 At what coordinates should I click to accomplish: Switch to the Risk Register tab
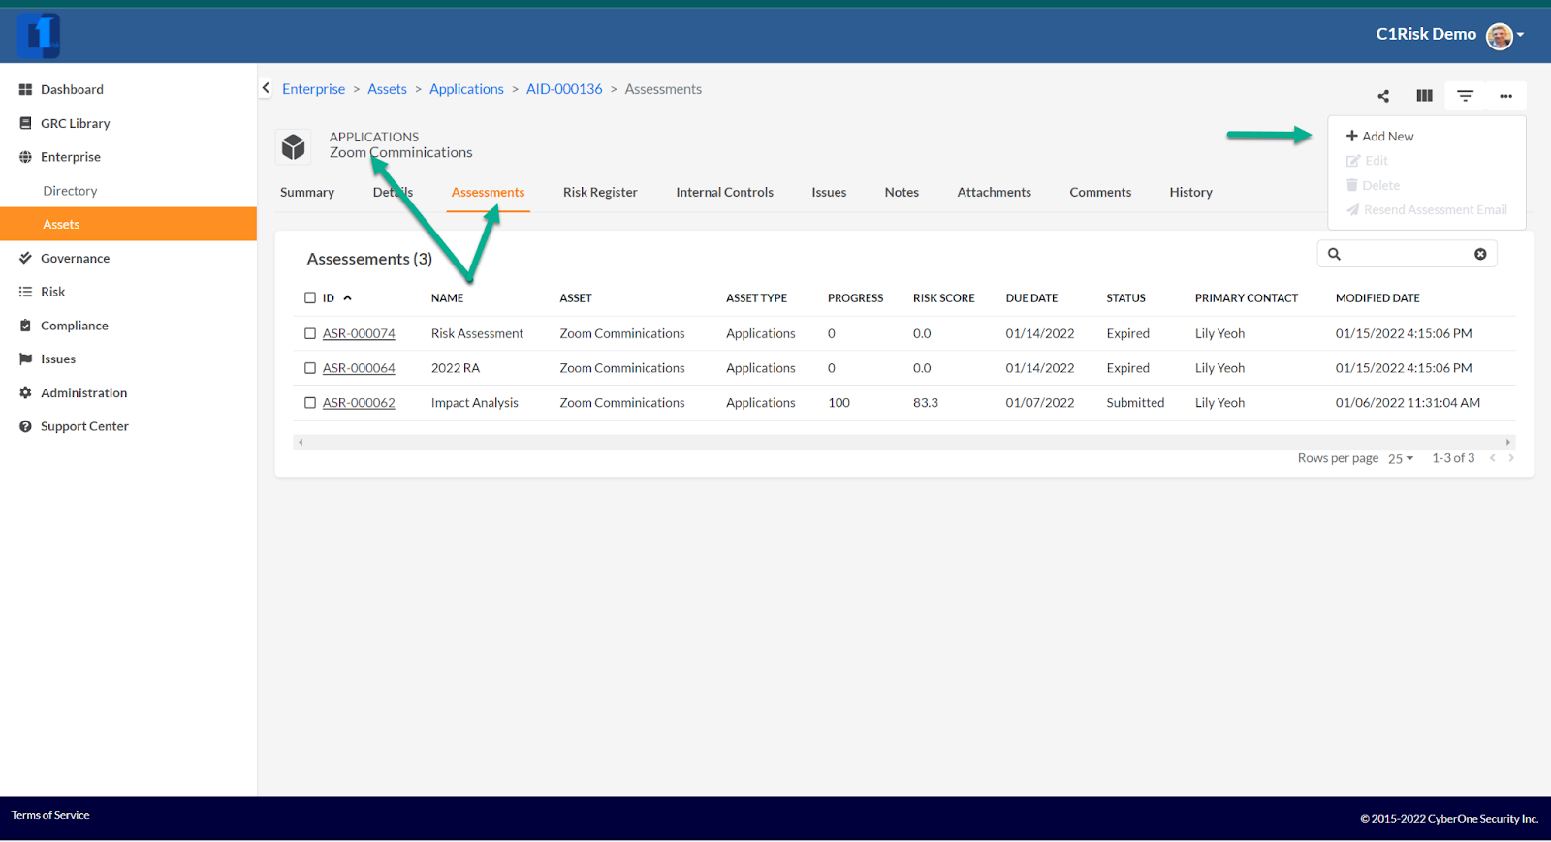pos(600,193)
